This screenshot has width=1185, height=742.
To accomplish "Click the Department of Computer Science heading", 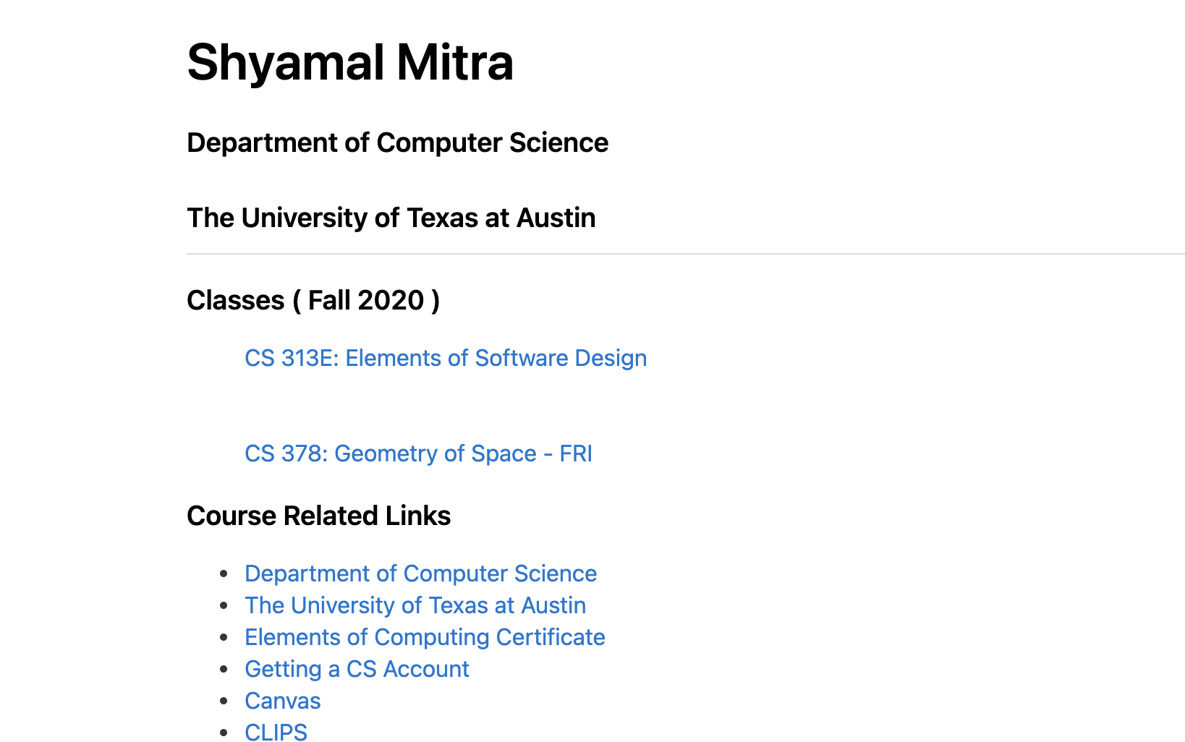I will tap(397, 143).
